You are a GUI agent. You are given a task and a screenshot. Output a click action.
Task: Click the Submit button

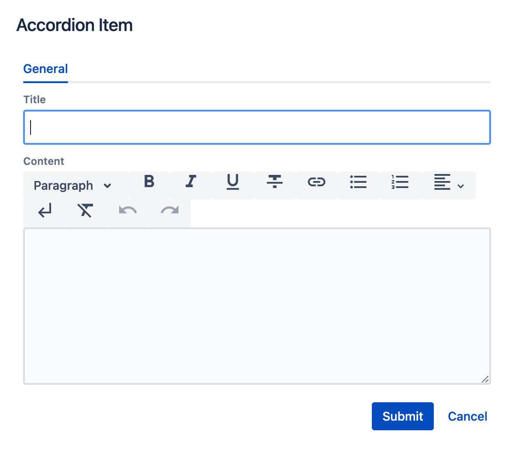pyautogui.click(x=403, y=416)
